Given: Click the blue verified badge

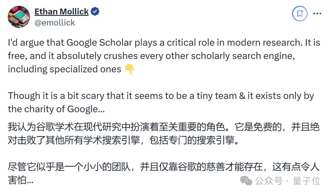Looking at the screenshot, I should coord(95,12).
